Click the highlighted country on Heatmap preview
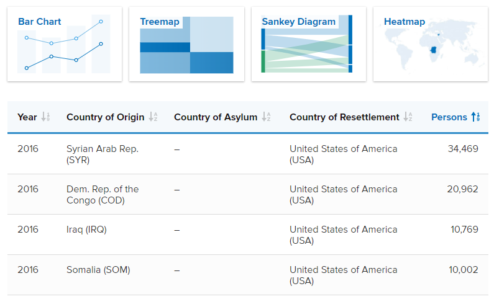Image resolution: width=494 pixels, height=299 pixels. click(434, 50)
